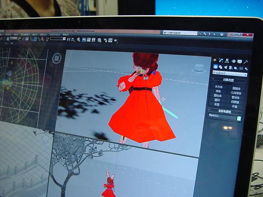Toggle Percent Snap in toolbar
263x197 pixels.
pyautogui.click(x=39, y=39)
